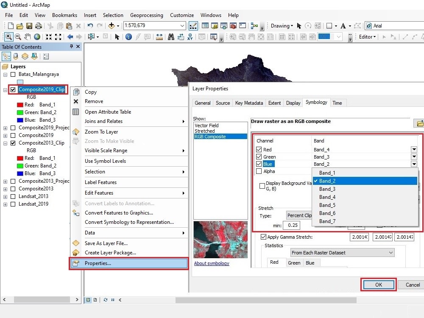Click the min stretch value field
The image size is (424, 318).
click(x=291, y=225)
